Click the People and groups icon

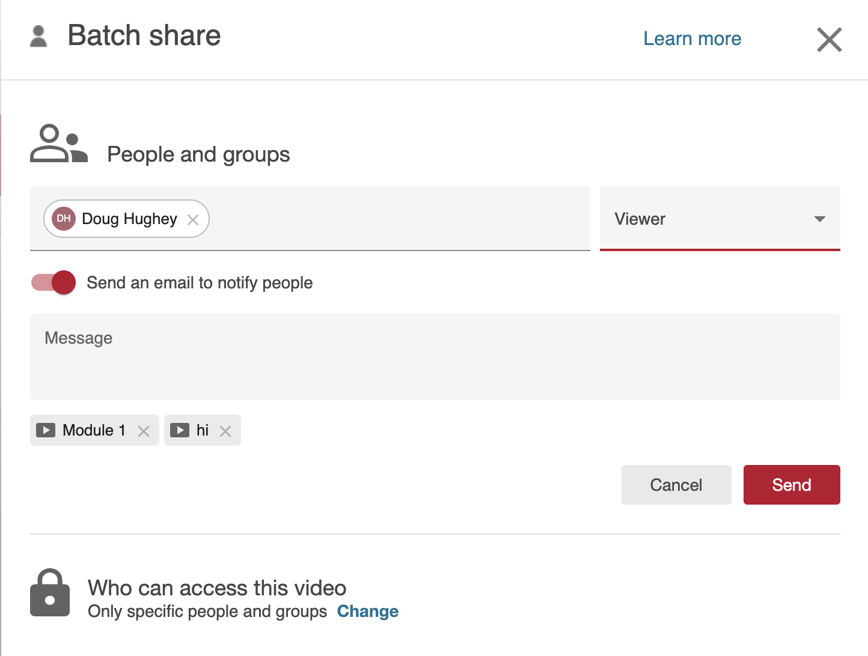[x=59, y=144]
